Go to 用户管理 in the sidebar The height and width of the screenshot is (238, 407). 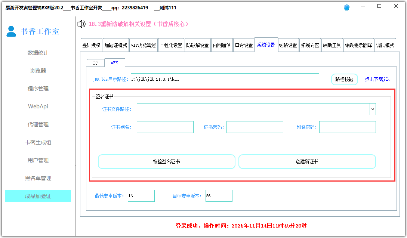pos(38,160)
